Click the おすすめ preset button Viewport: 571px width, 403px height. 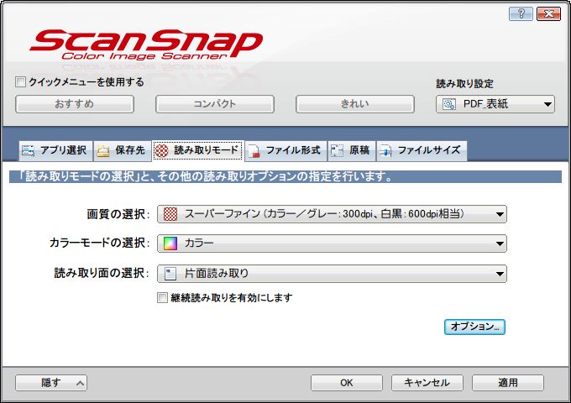pos(75,104)
